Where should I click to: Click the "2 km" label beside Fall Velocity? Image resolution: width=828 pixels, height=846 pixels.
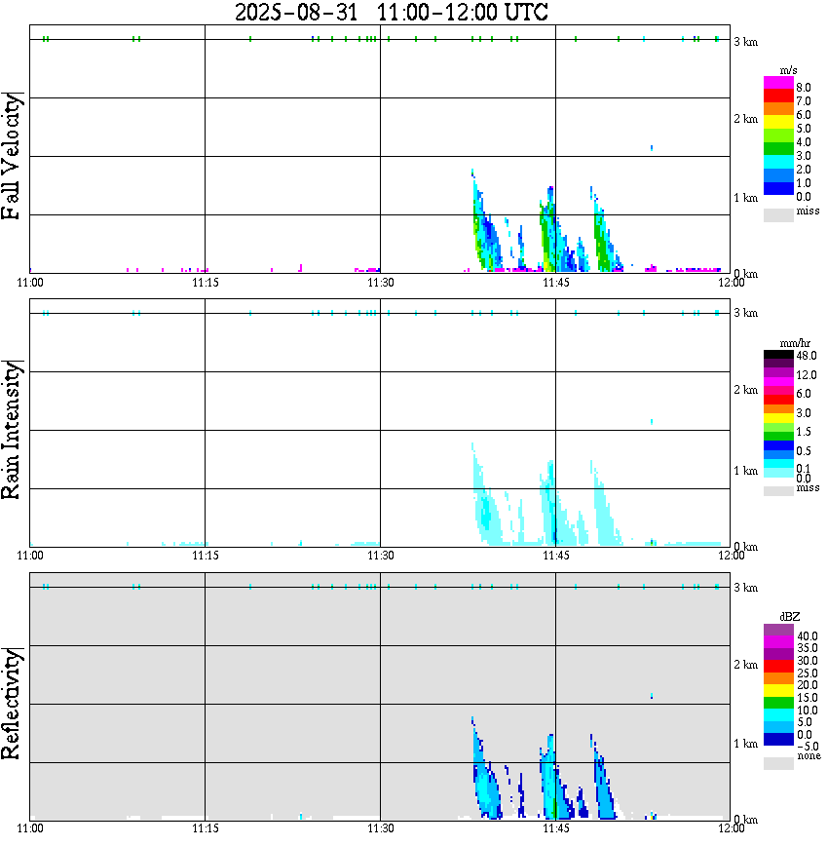pos(745,119)
